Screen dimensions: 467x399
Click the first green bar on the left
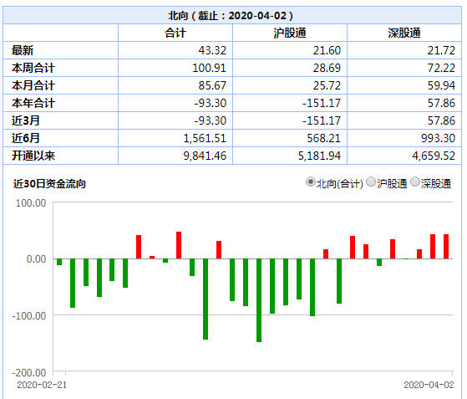click(59, 262)
